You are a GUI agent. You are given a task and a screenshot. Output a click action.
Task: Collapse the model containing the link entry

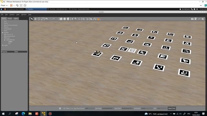[5, 40]
